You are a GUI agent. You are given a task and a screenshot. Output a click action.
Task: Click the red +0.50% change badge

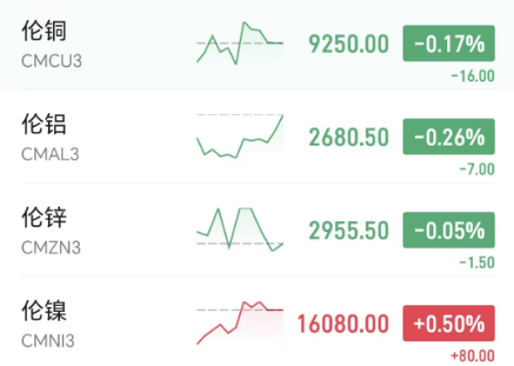pyautogui.click(x=449, y=324)
